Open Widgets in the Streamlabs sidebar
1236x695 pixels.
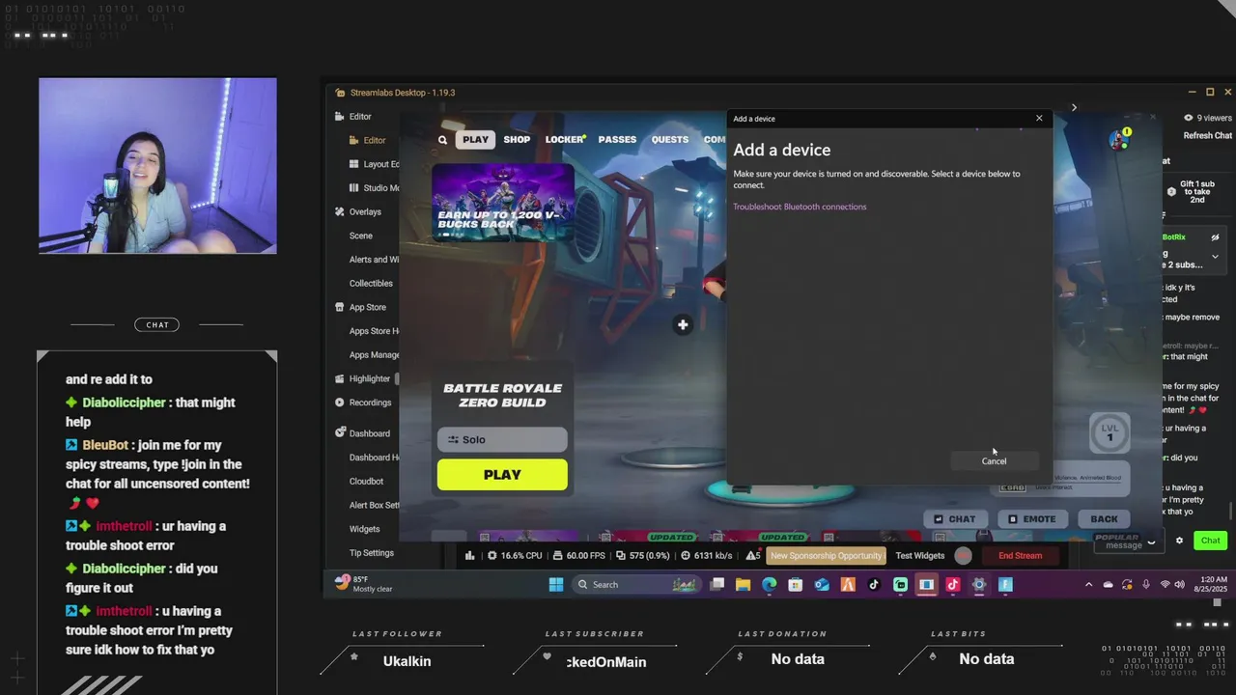click(365, 529)
